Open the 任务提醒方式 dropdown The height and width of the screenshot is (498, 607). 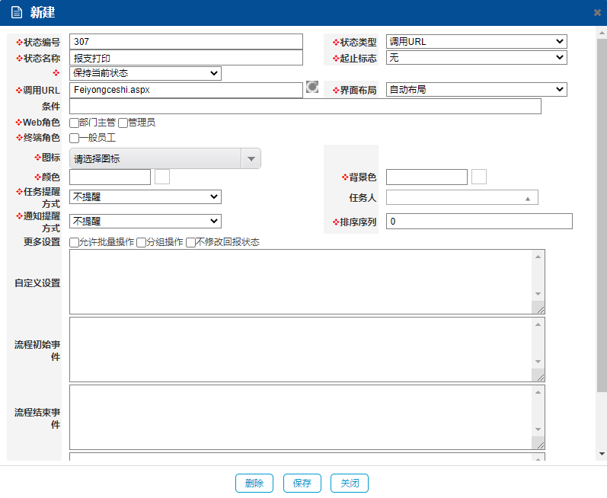coord(145,197)
